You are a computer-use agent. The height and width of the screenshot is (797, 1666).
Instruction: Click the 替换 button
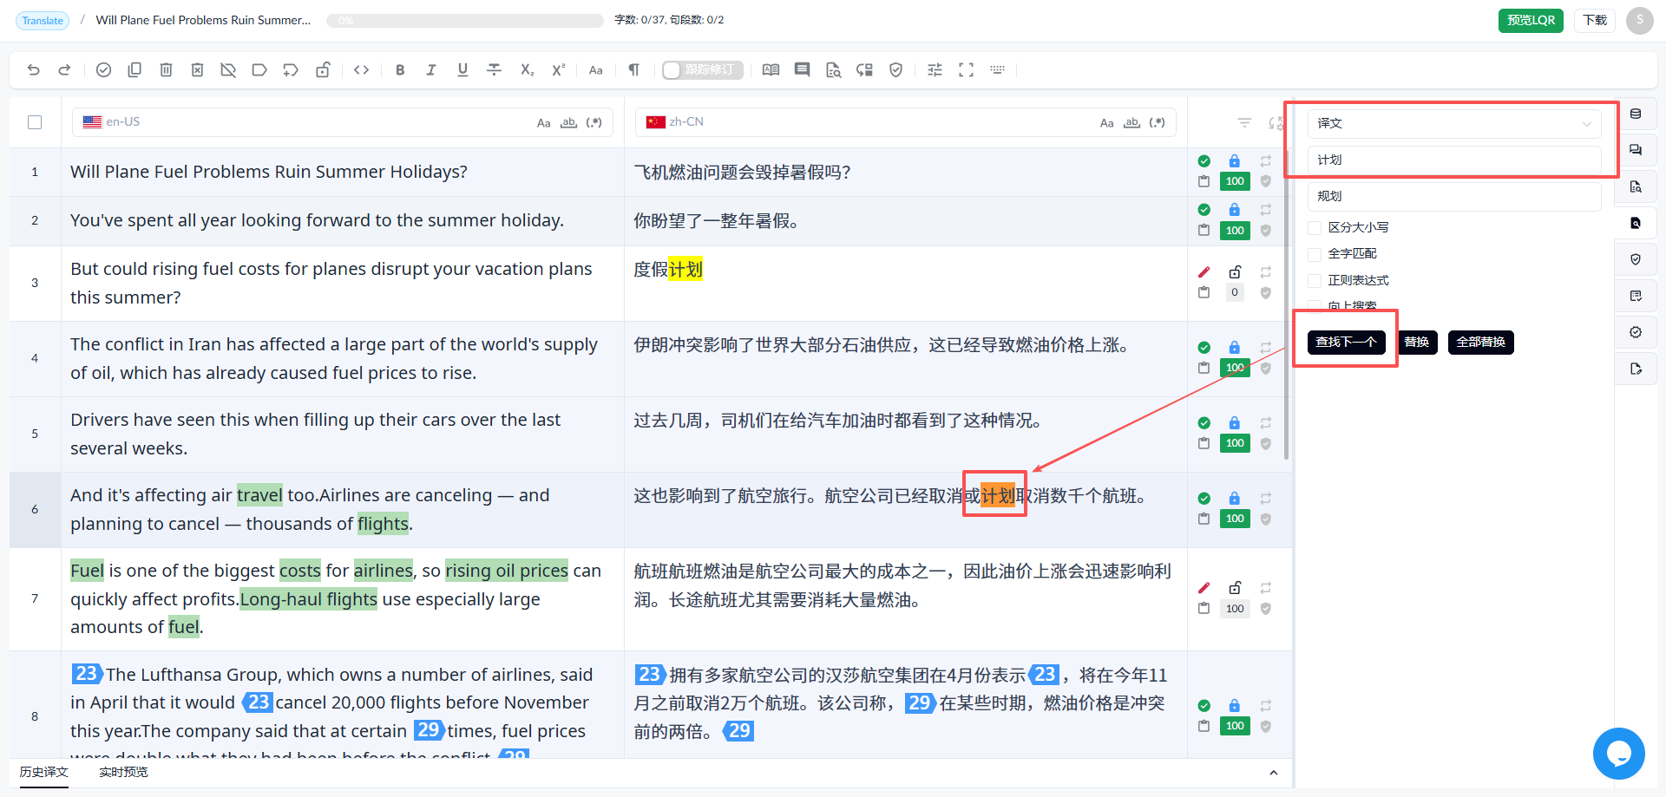point(1417,343)
